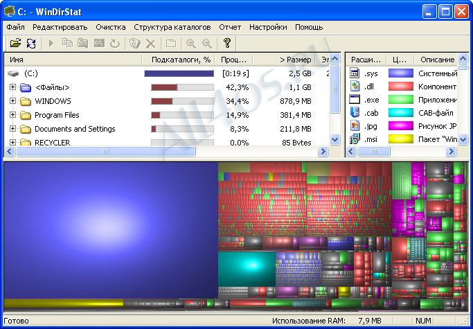Click the Select parent folder icon

click(171, 44)
